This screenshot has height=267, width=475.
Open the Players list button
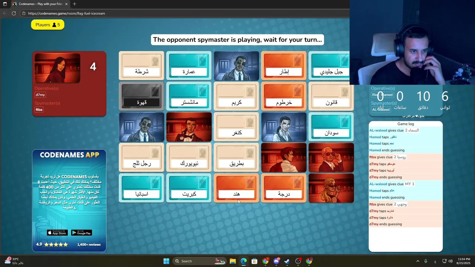[x=47, y=25]
